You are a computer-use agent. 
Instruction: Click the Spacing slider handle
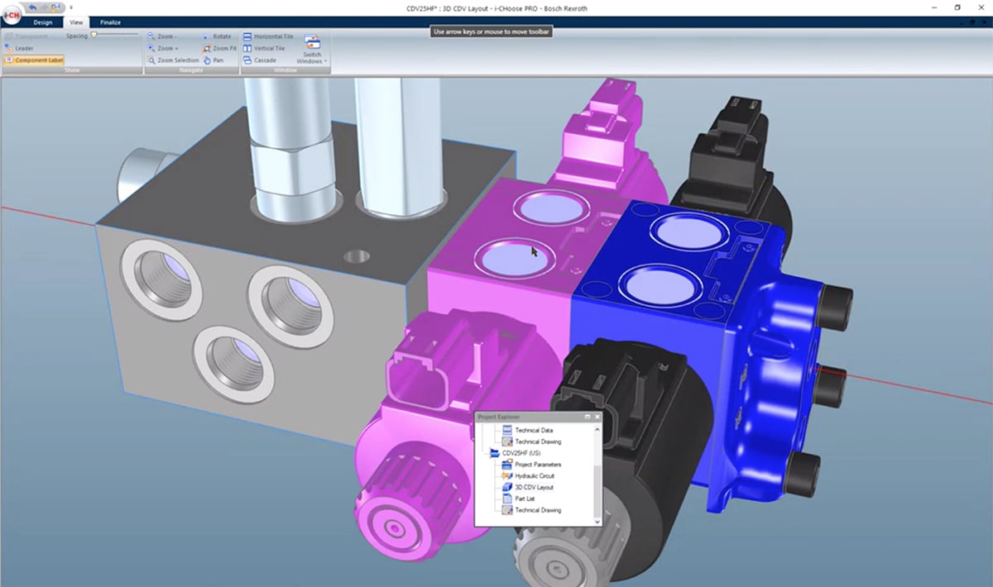[94, 36]
